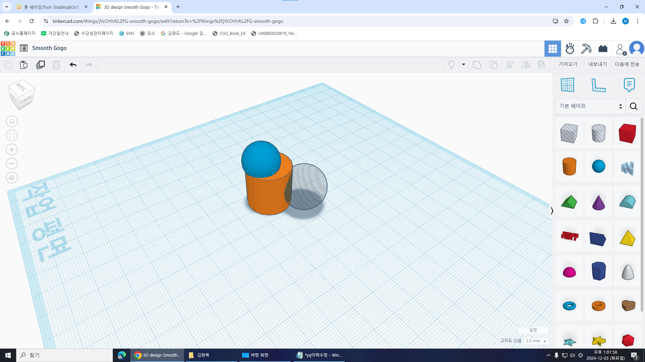Toggle perspective/orthographic view cube button
Image resolution: width=645 pixels, height=362 pixels.
(x=12, y=178)
